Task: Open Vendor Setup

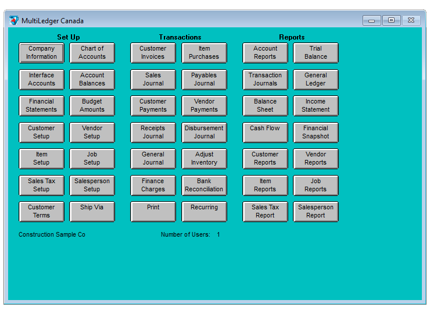Action: pos(92,133)
